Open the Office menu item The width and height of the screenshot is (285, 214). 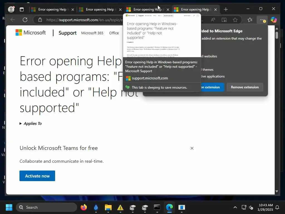pyautogui.click(x=114, y=33)
